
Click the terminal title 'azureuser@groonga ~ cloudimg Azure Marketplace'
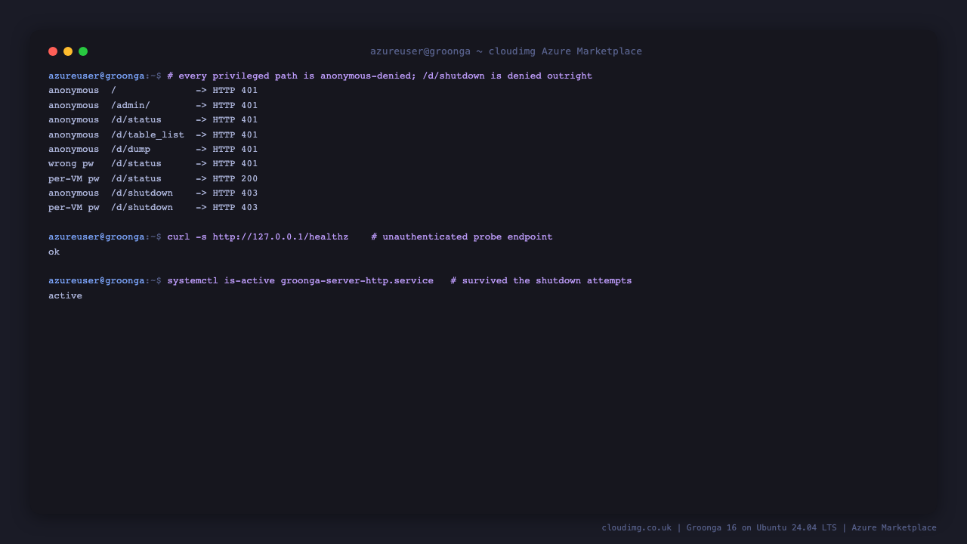[x=506, y=51]
